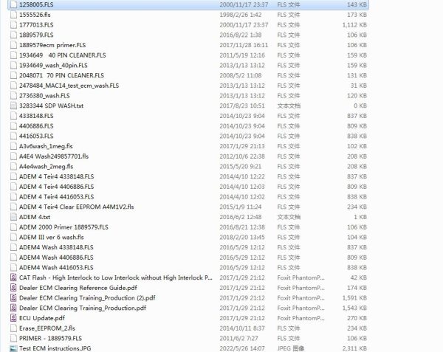Click the file icon of 4338148.FLS
This screenshot has height=352, width=443.
(x=13, y=116)
